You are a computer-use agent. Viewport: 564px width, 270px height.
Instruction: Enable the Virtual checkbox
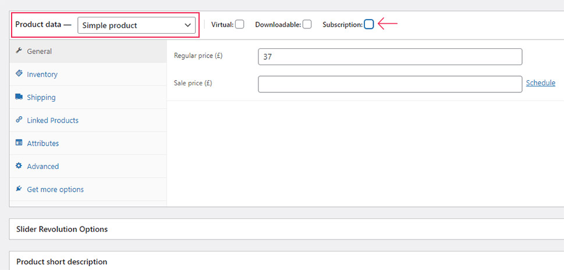[240, 24]
